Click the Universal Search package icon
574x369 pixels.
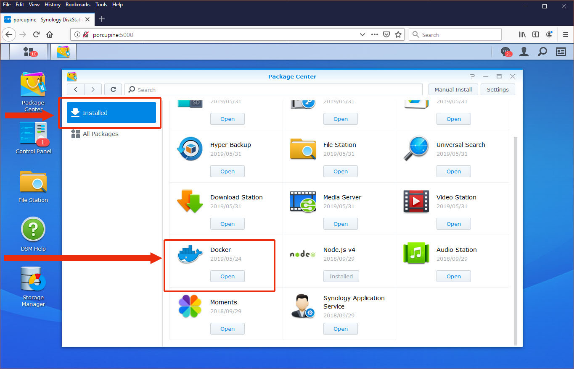[416, 149]
